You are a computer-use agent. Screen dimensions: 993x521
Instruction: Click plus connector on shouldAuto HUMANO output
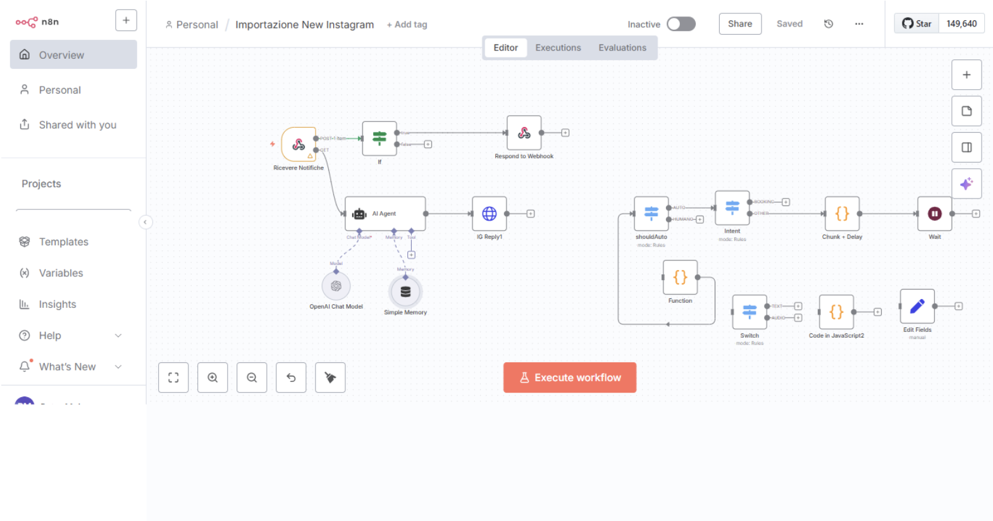[x=700, y=219]
